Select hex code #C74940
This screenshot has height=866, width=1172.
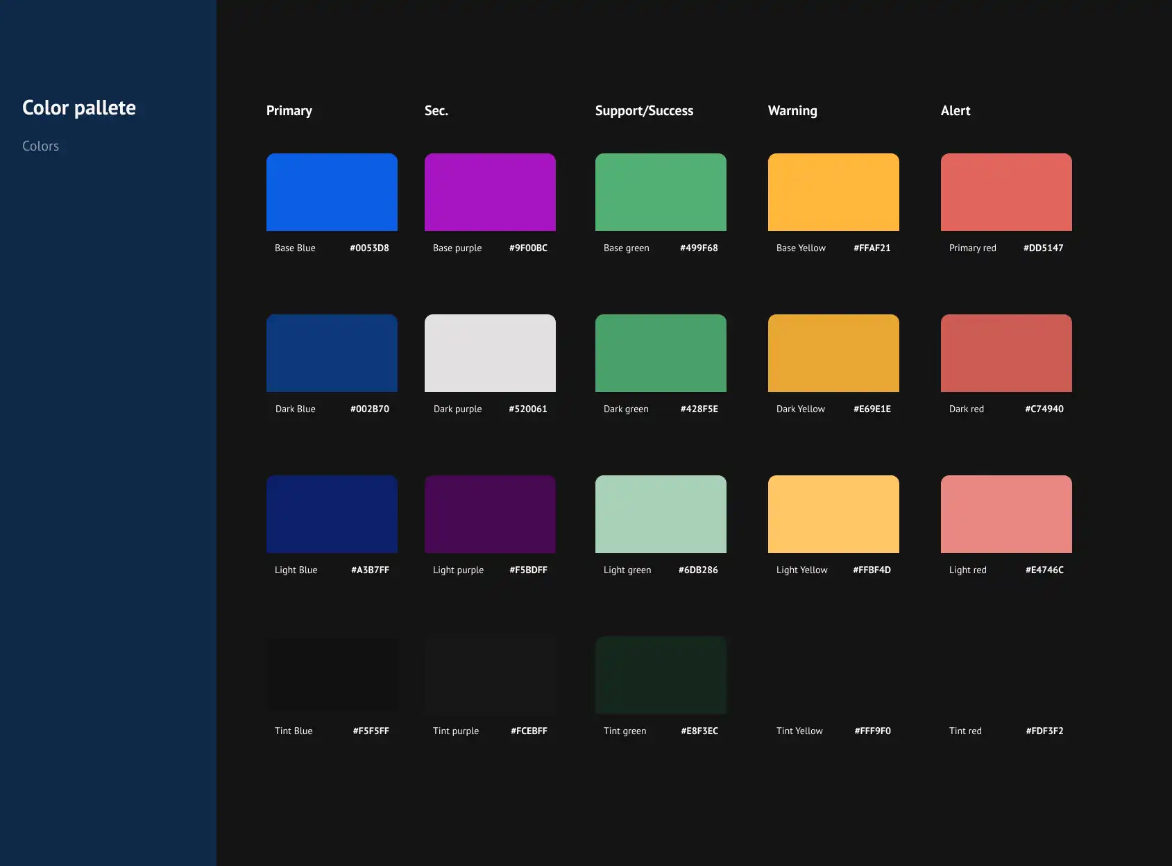tap(1044, 409)
